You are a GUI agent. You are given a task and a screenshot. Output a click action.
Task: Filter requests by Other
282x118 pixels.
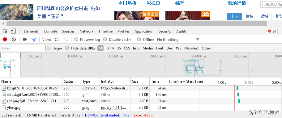click(206, 48)
